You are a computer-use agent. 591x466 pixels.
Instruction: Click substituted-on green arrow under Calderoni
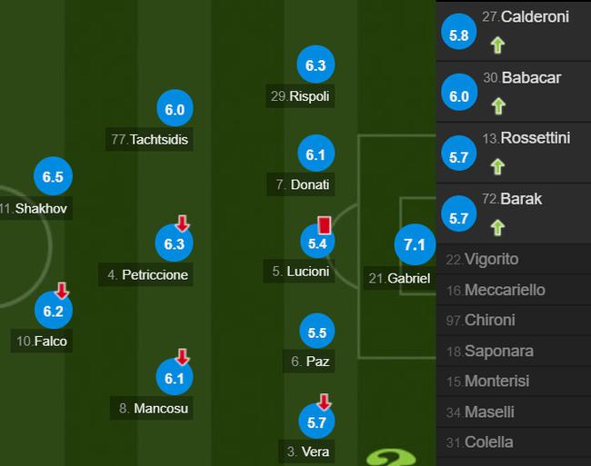point(497,45)
